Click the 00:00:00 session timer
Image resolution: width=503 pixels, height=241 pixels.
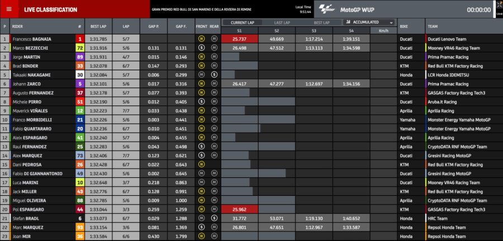pos(478,10)
